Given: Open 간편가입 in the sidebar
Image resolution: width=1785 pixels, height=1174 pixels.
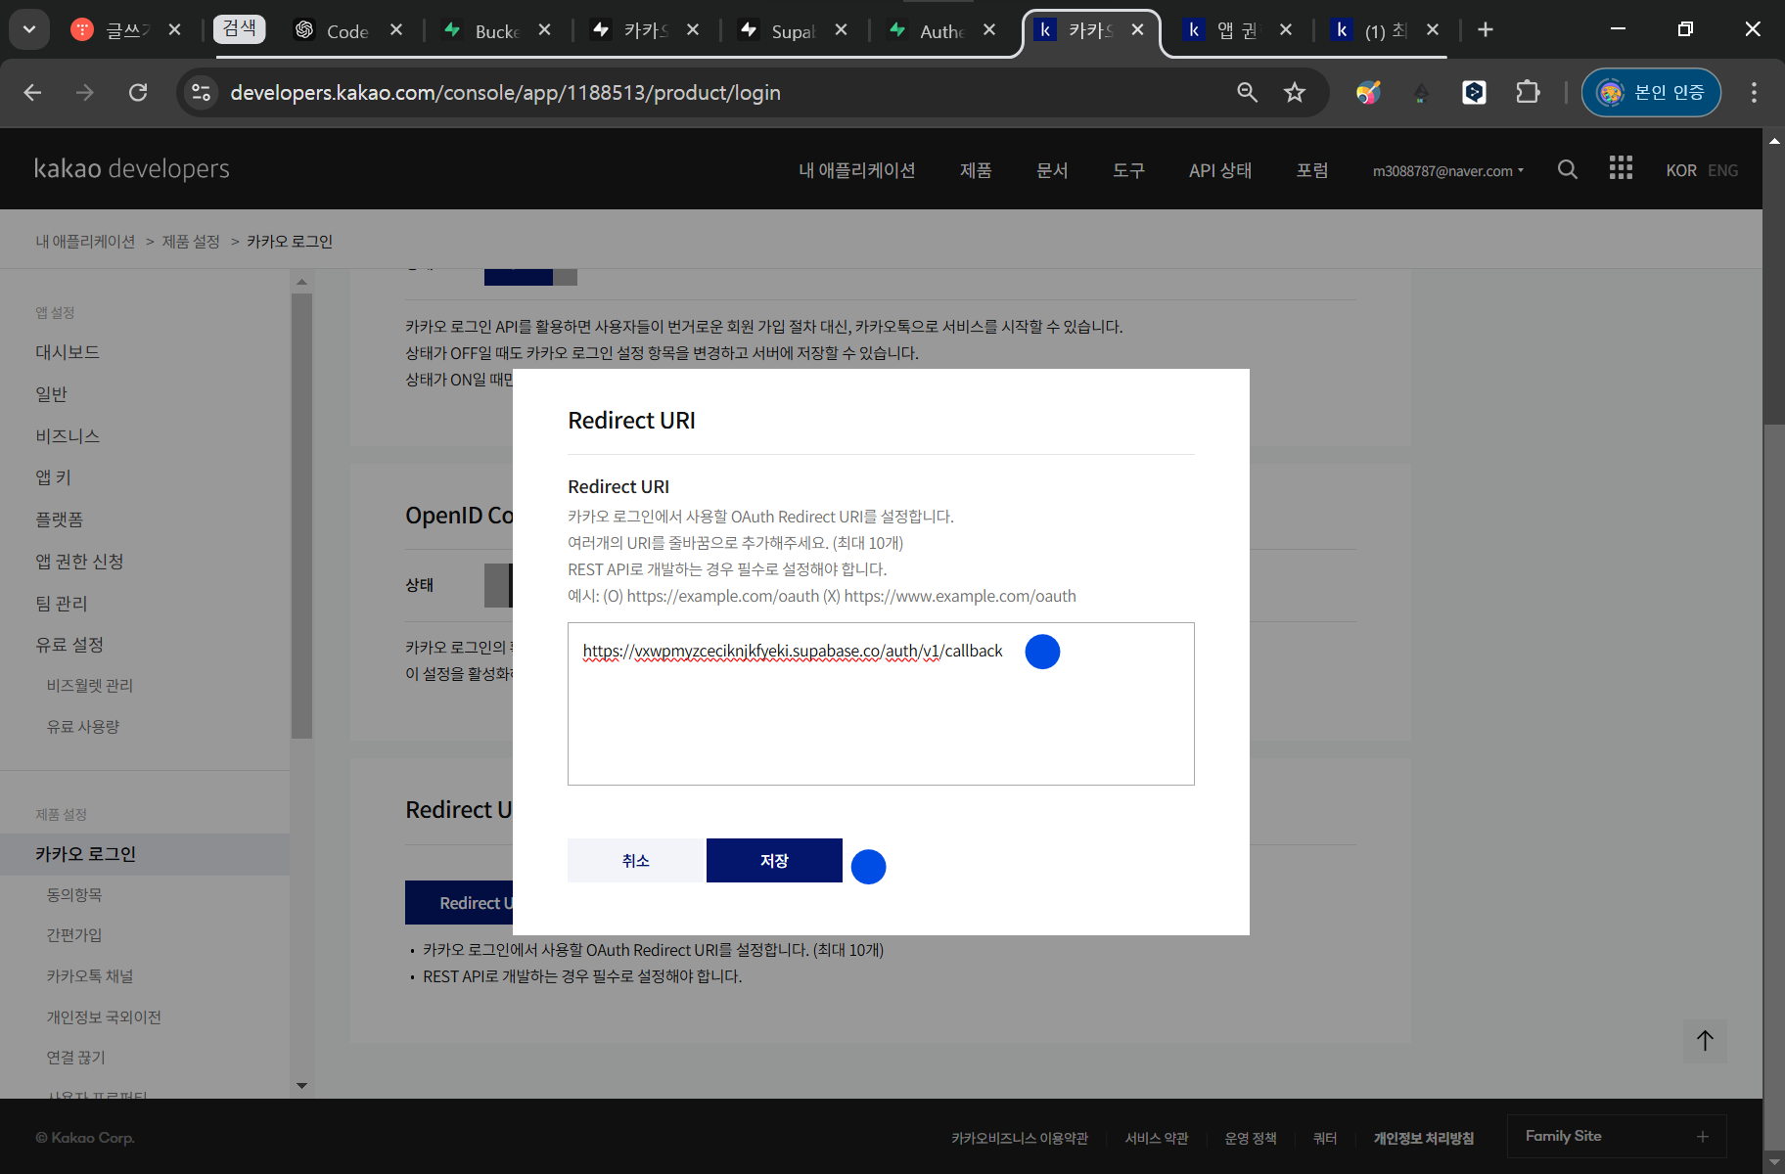Looking at the screenshot, I should tap(74, 935).
